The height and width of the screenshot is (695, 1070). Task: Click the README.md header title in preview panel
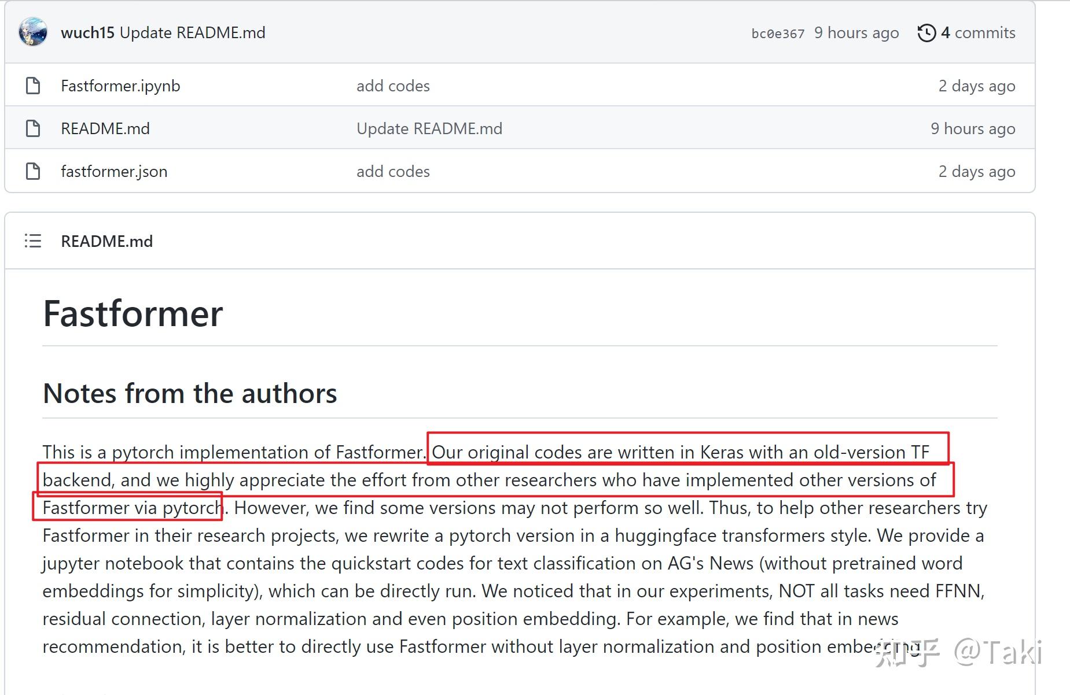[x=107, y=241]
